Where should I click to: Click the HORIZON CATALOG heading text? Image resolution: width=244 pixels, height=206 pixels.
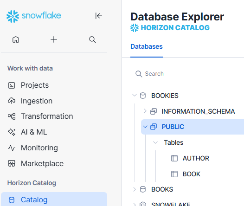pos(175,28)
